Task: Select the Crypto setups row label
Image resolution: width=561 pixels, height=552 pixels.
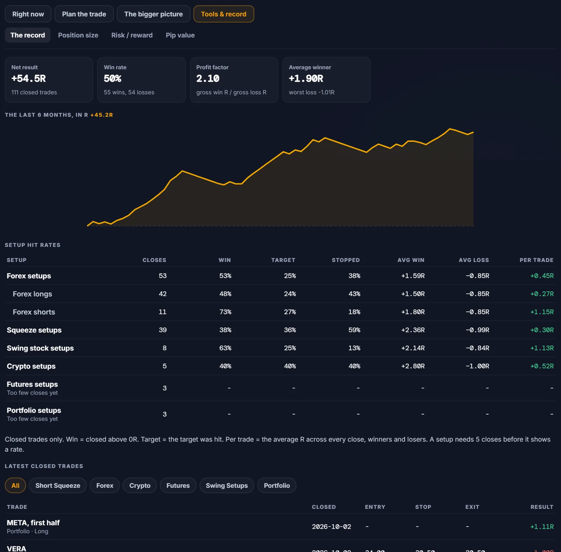Action: coord(31,366)
